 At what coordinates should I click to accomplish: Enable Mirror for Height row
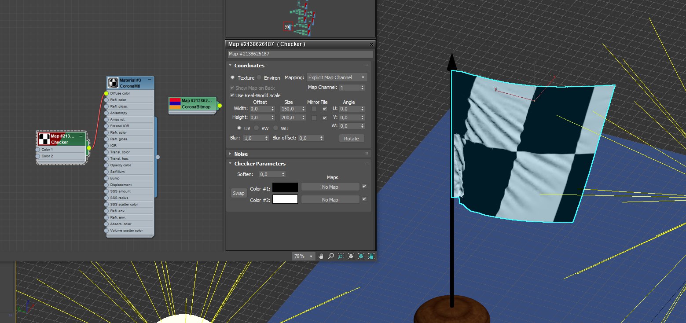point(314,117)
